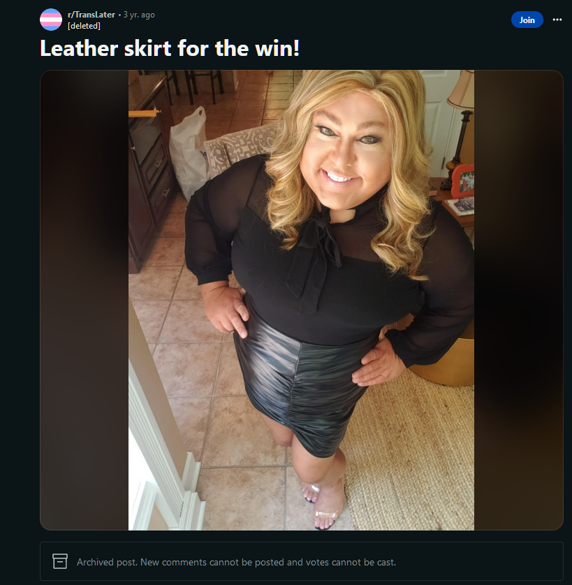Image resolution: width=572 pixels, height=585 pixels.
Task: Click the [deleted] author label
Action: 84,26
